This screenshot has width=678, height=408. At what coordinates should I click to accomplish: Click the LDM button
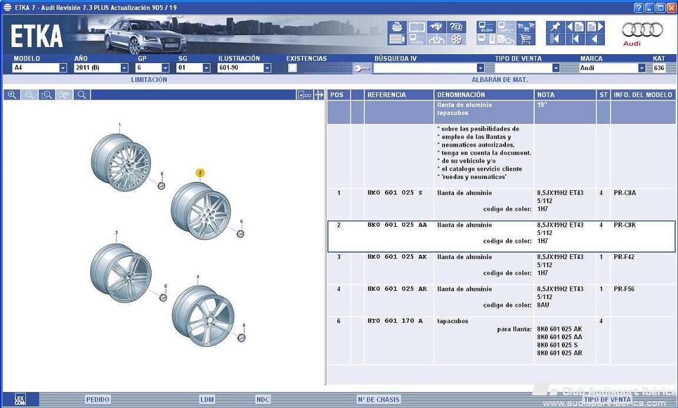point(207,399)
